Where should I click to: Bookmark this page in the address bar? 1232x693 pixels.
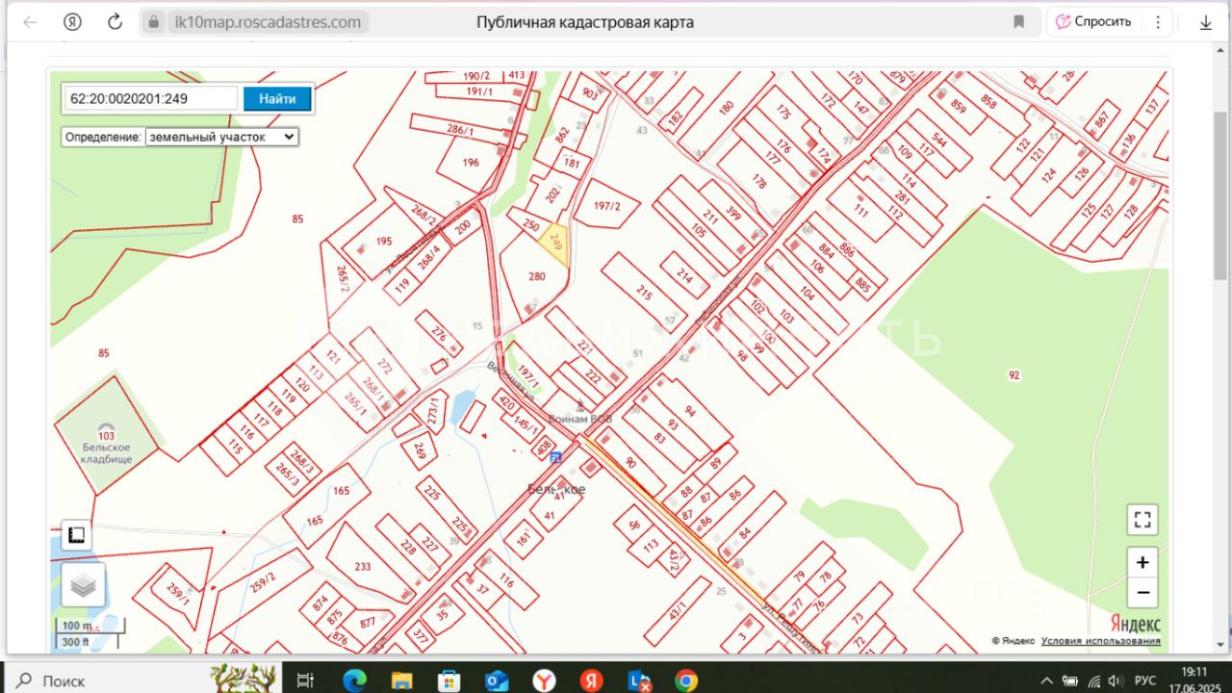(x=1018, y=22)
